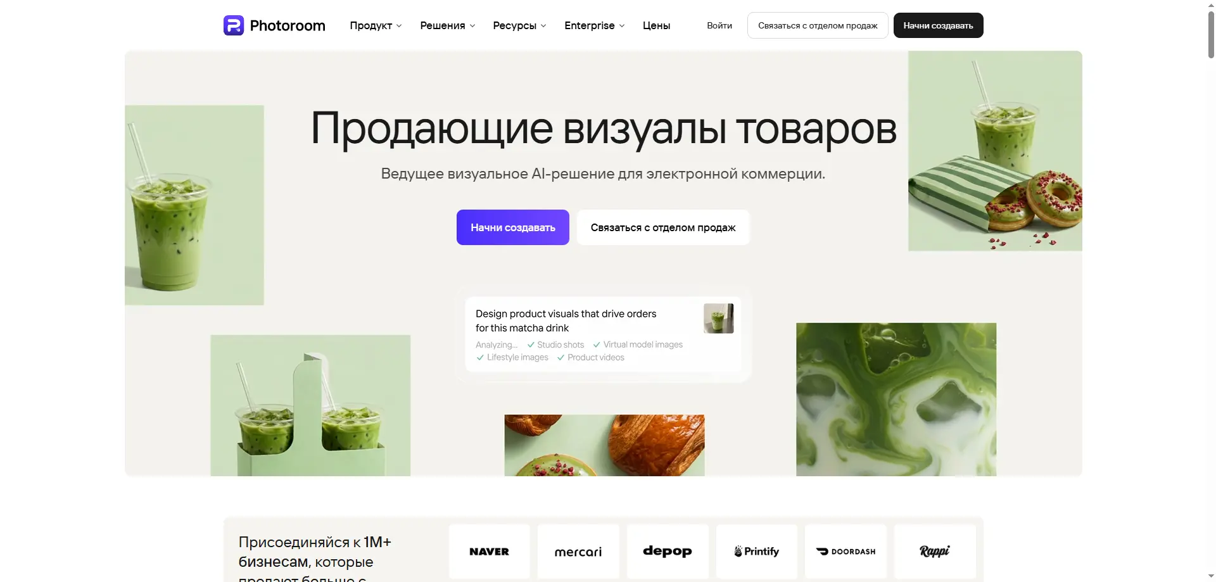
Task: Click the DoorDash logo card
Action: (x=845, y=551)
